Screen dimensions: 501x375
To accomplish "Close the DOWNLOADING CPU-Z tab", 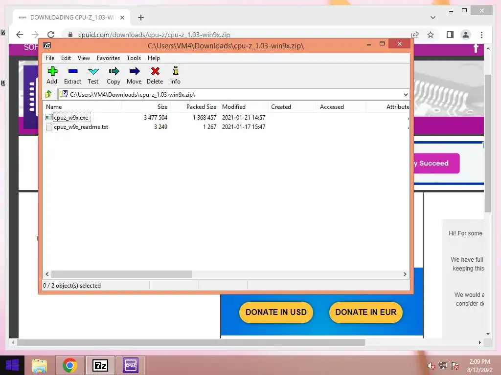I will point(122,18).
